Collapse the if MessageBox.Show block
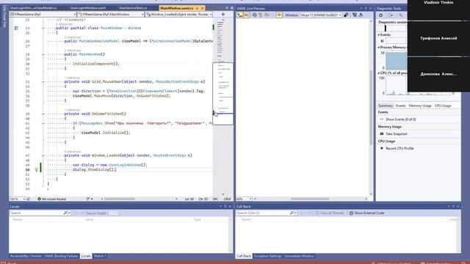Viewport: 470px width, 264px height. point(43,123)
